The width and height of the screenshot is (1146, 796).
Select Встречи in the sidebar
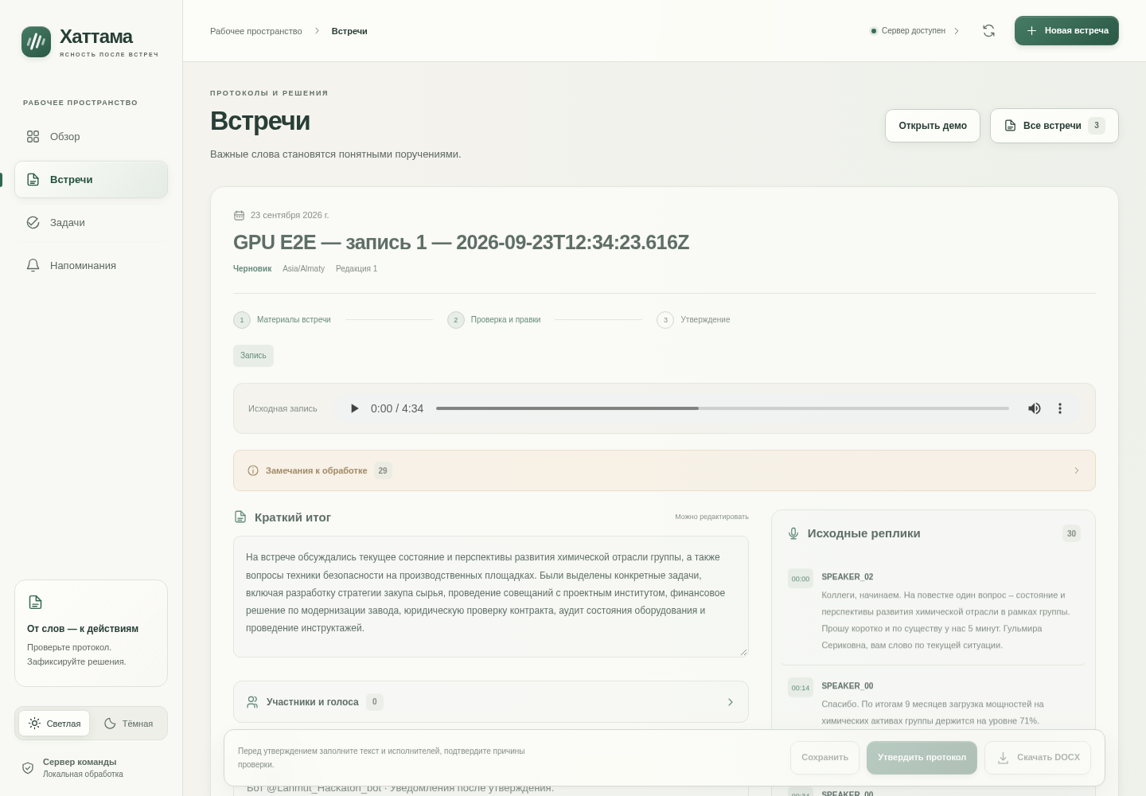(92, 180)
